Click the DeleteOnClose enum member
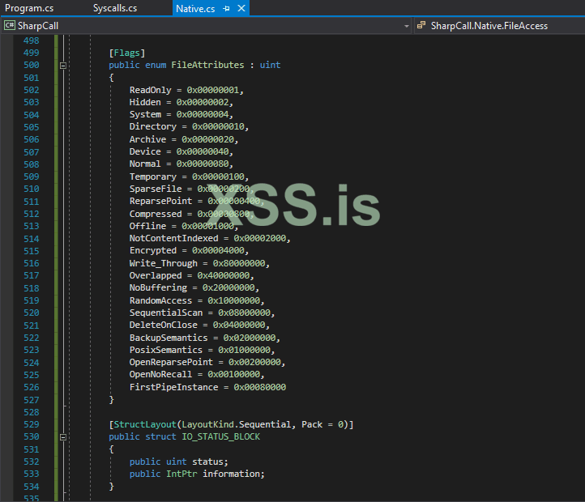 (164, 325)
